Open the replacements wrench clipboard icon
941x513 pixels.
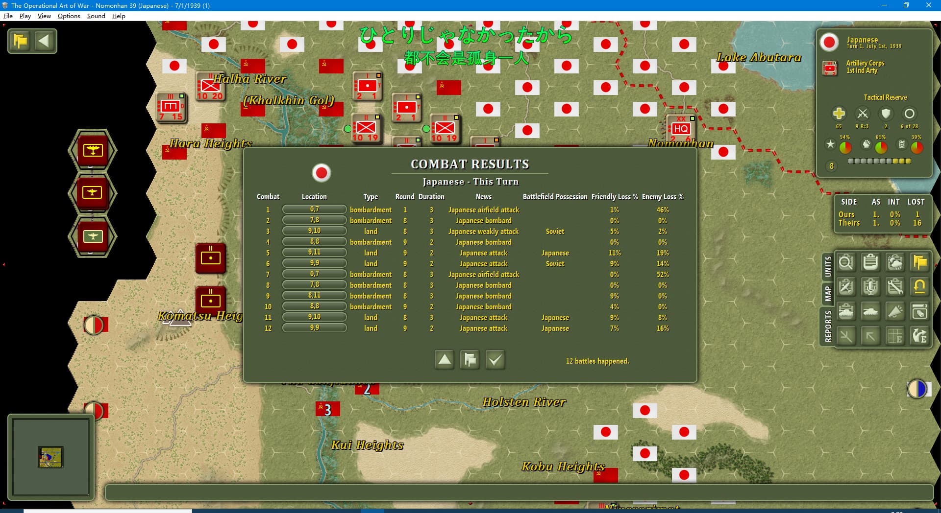pos(895,287)
